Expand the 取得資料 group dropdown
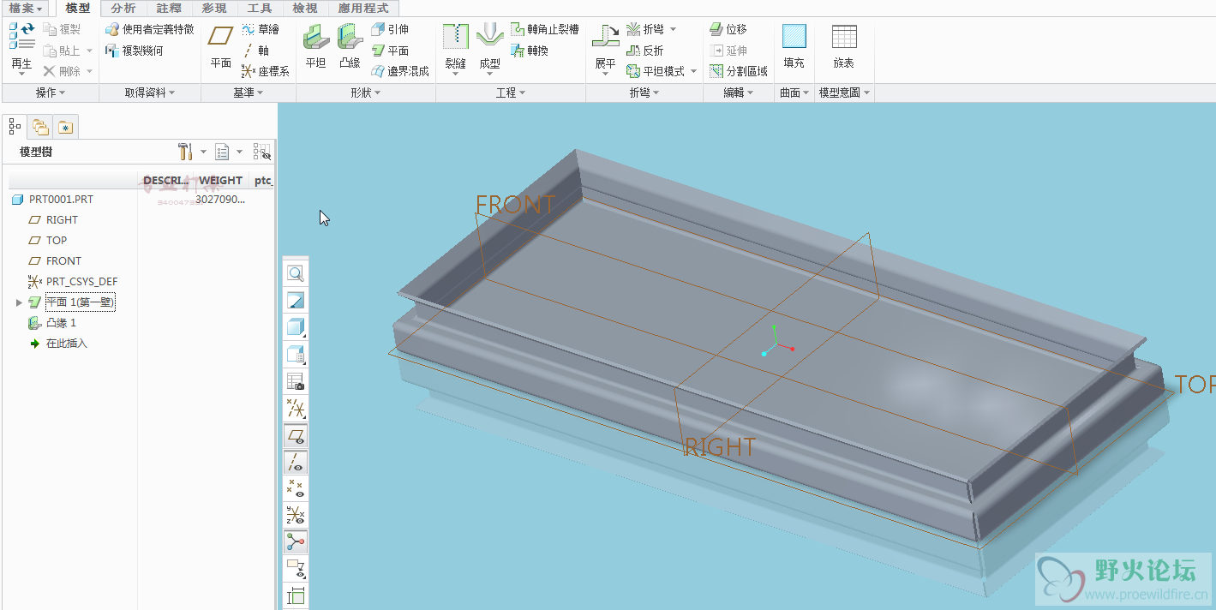 tap(150, 93)
